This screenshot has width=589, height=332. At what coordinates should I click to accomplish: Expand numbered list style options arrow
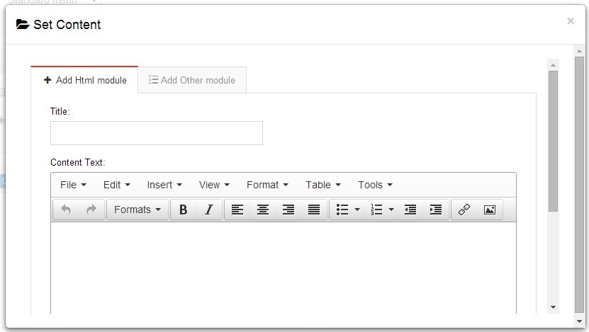391,210
